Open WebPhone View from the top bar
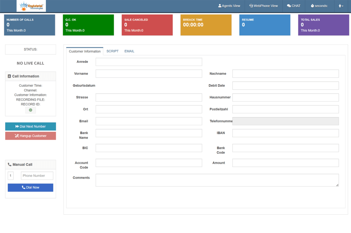The image size is (351, 233). pyautogui.click(x=264, y=5)
